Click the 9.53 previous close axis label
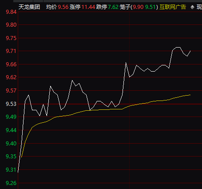 pyautogui.click(x=11, y=104)
